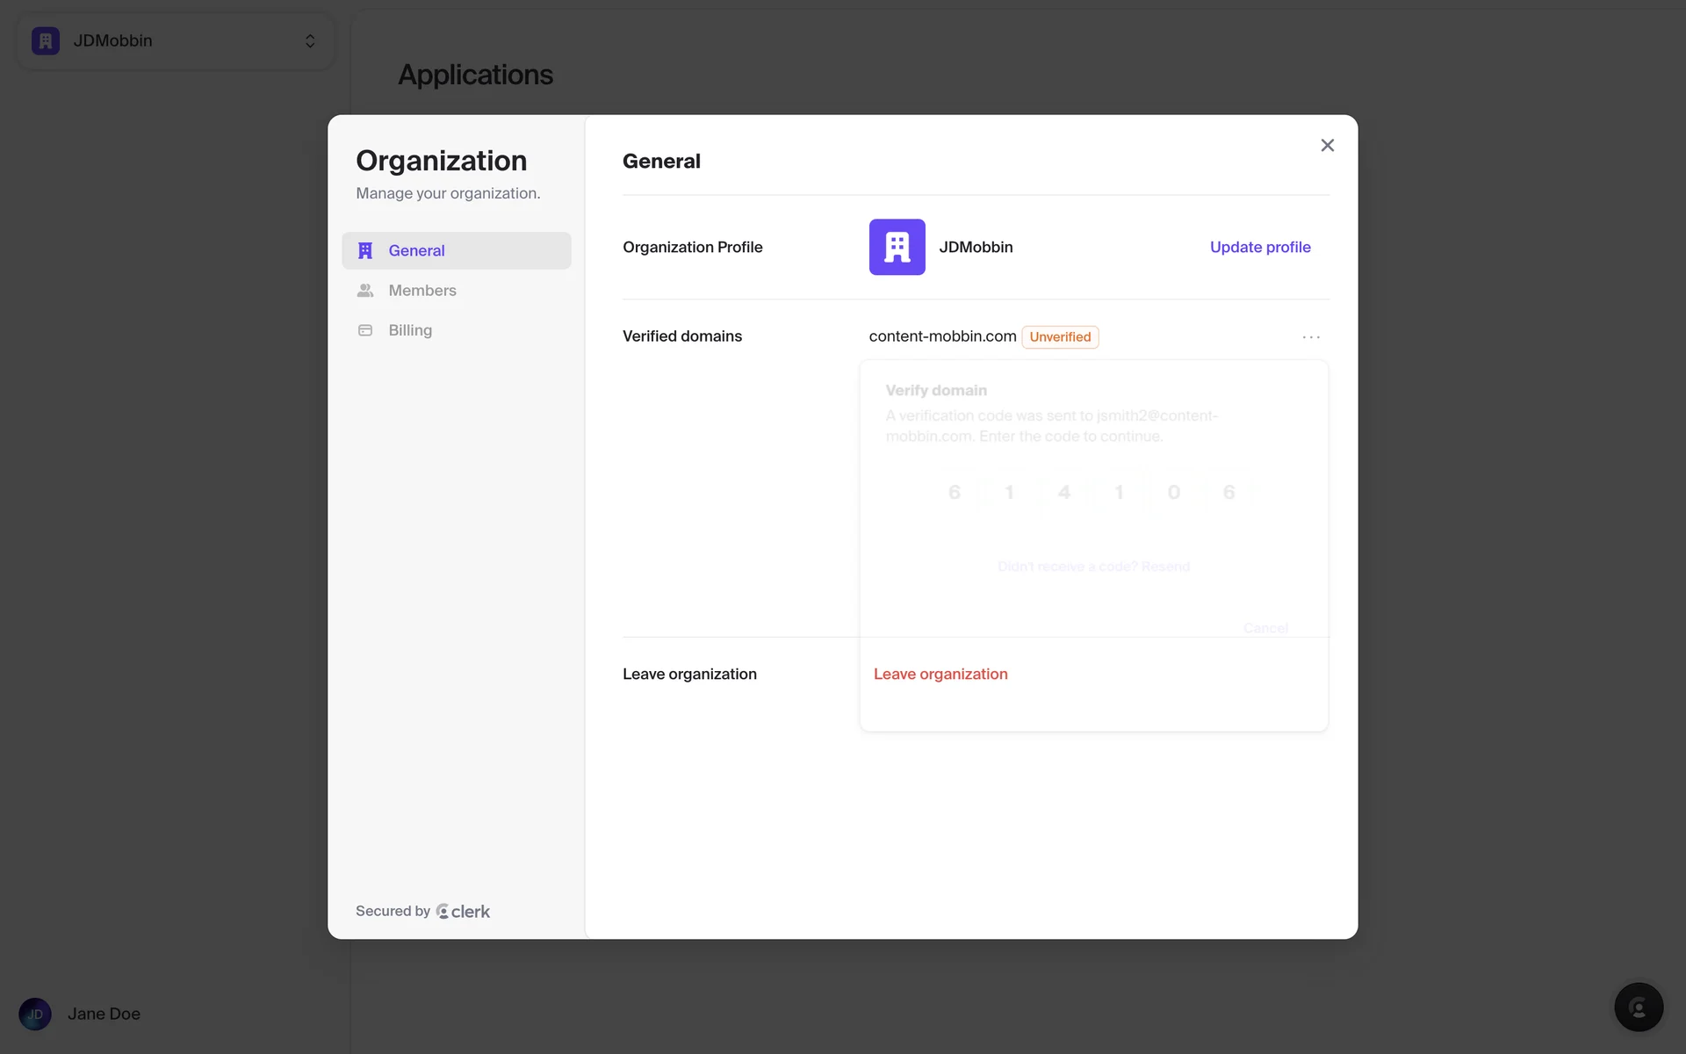Click the Billing card icon

[x=365, y=330]
